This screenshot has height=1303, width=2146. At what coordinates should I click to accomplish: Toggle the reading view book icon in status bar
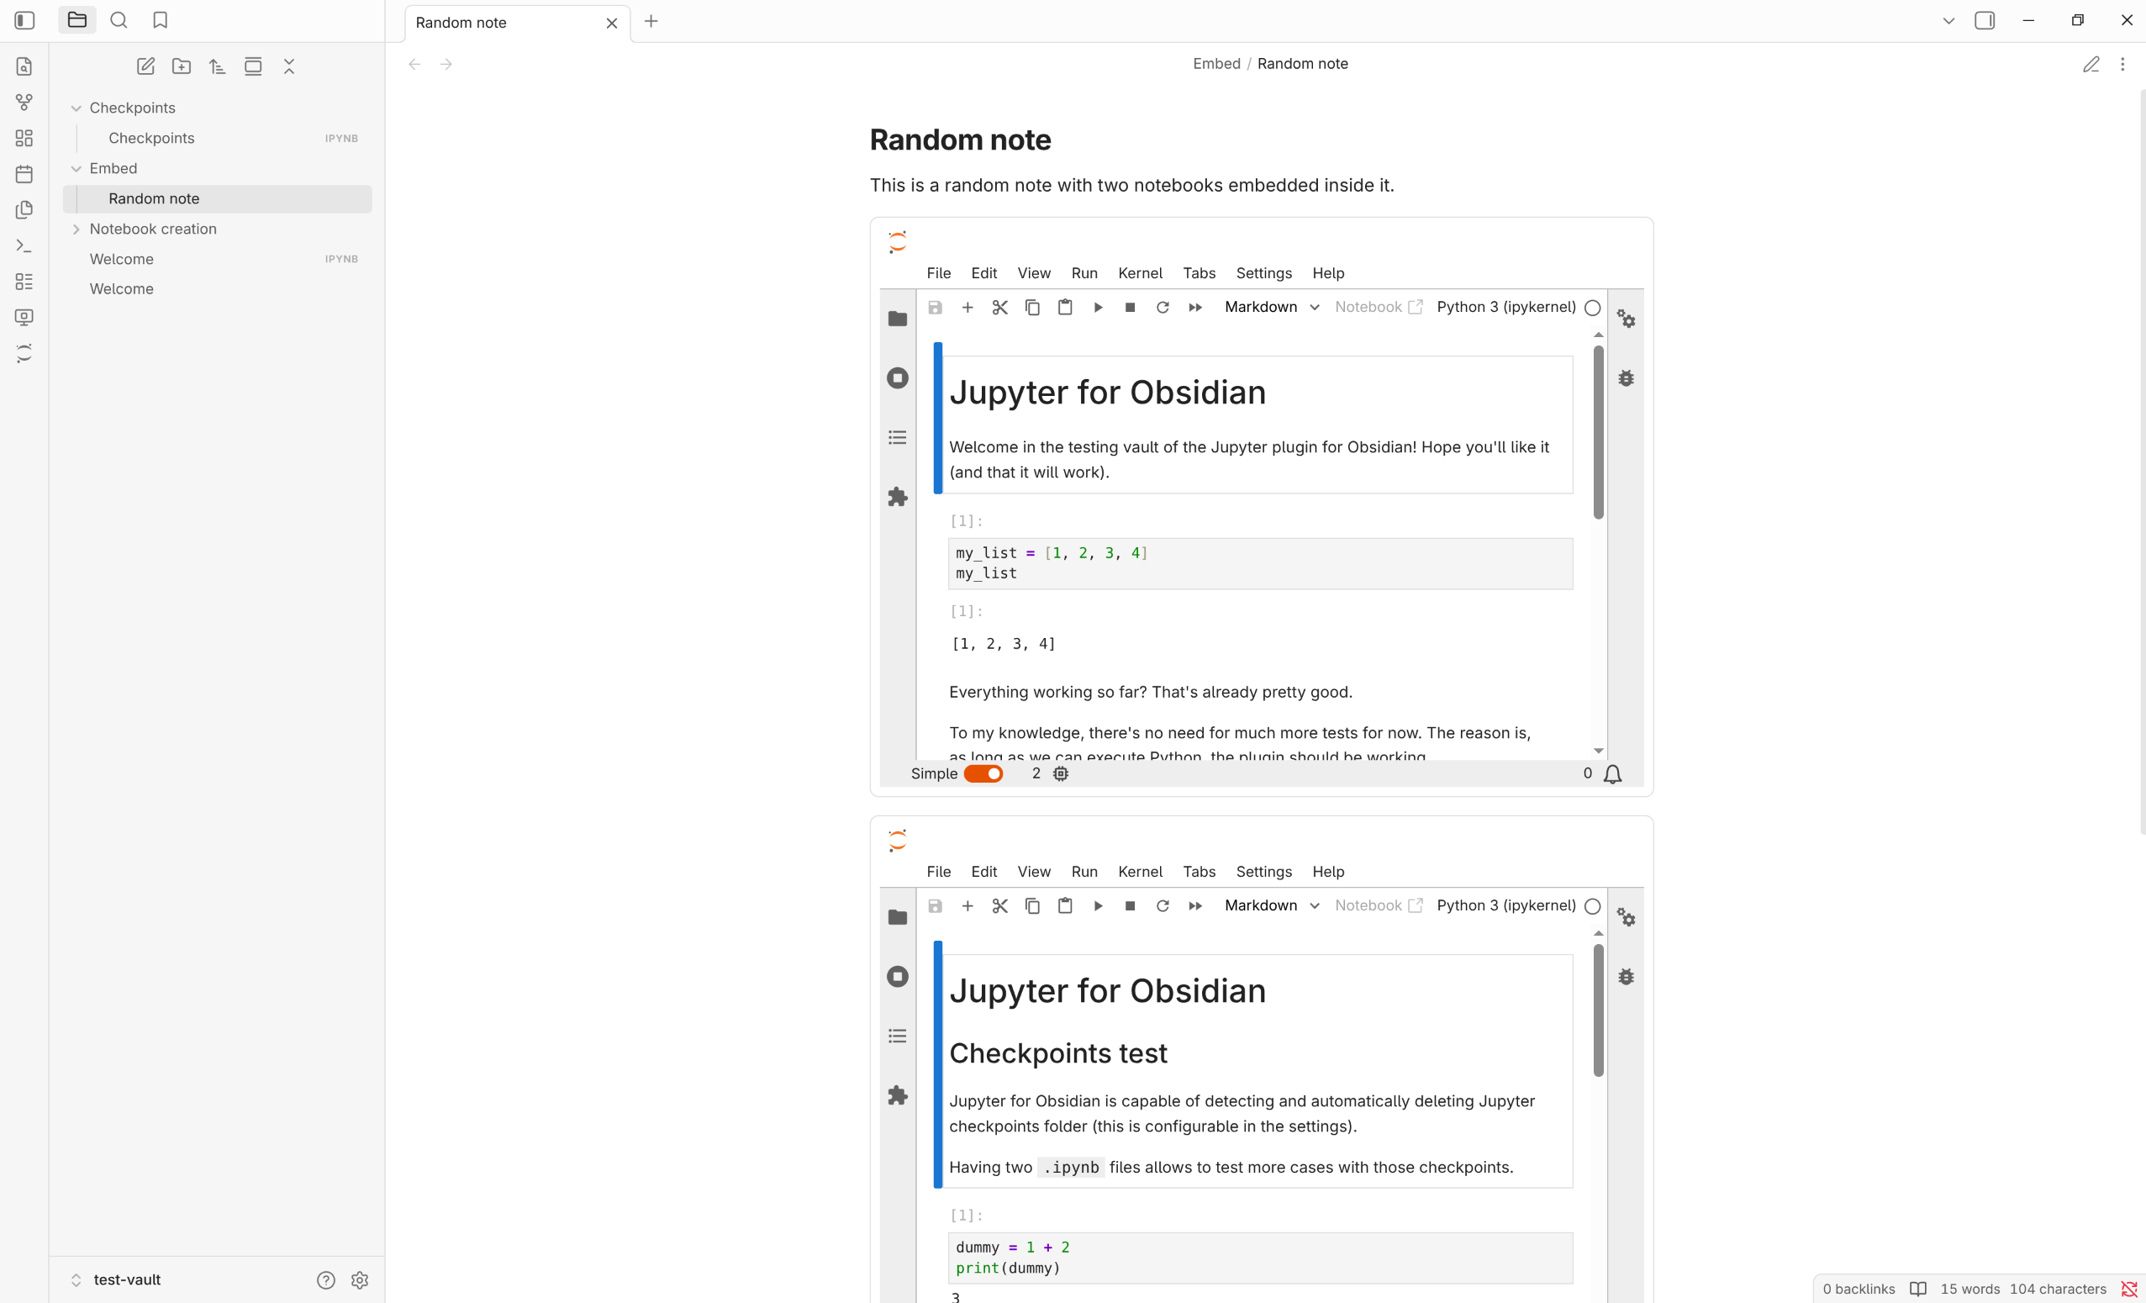(1918, 1288)
